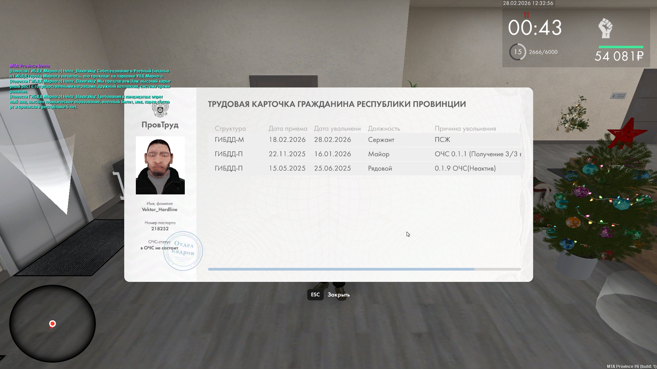
Task: Select the ГИБДД-М Сержант row
Action: point(364,140)
